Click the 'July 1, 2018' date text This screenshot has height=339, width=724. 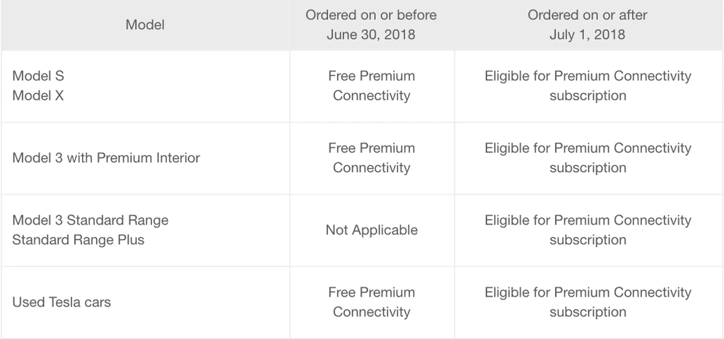[588, 35]
